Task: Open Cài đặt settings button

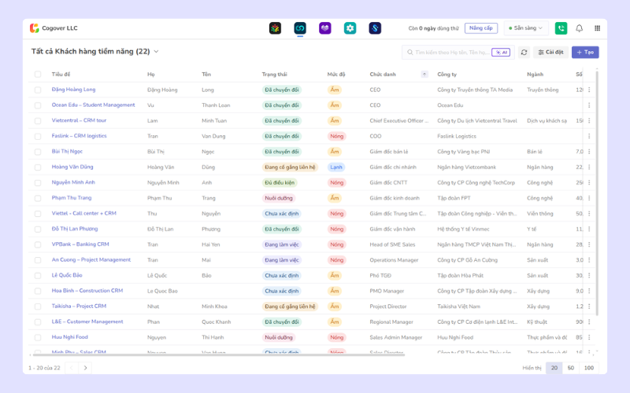Action: click(x=550, y=52)
